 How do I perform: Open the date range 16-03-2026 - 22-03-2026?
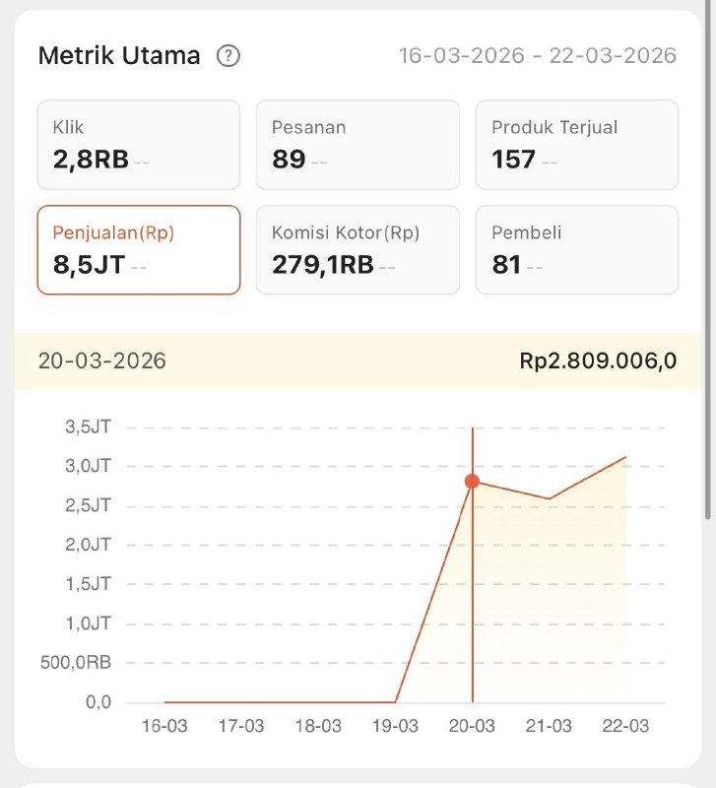click(x=537, y=55)
